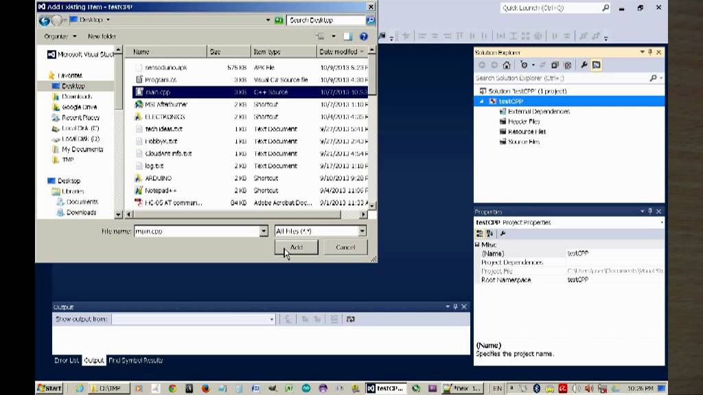Select the main.cpp file

[158, 93]
